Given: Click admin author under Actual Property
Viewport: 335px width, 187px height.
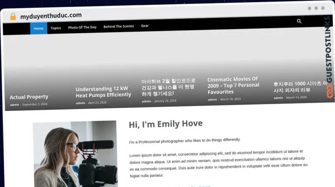Looking at the screenshot, I should (x=14, y=105).
